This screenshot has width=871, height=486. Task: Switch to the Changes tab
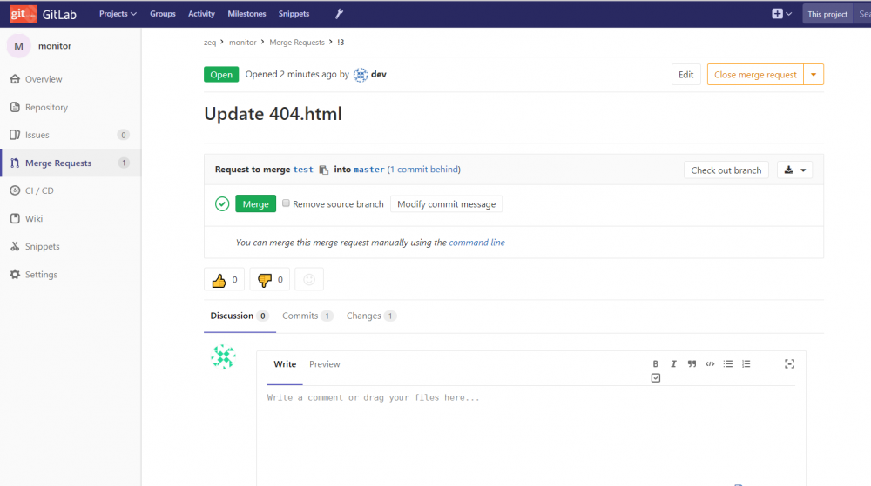[371, 316]
